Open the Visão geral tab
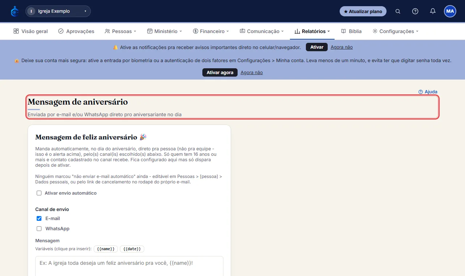The height and width of the screenshot is (276, 465). click(31, 31)
